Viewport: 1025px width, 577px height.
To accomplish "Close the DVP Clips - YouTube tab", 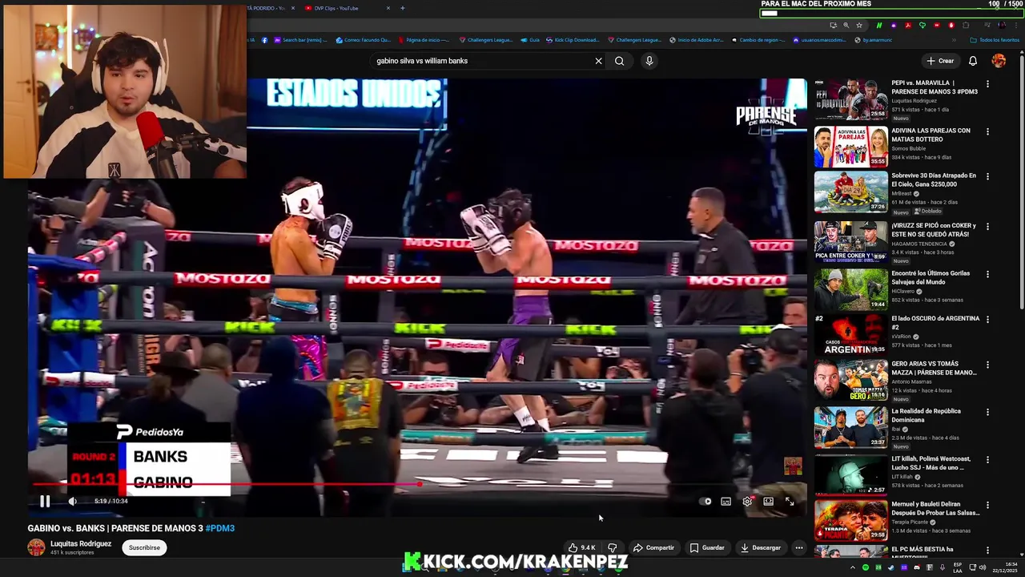I will tap(388, 8).
